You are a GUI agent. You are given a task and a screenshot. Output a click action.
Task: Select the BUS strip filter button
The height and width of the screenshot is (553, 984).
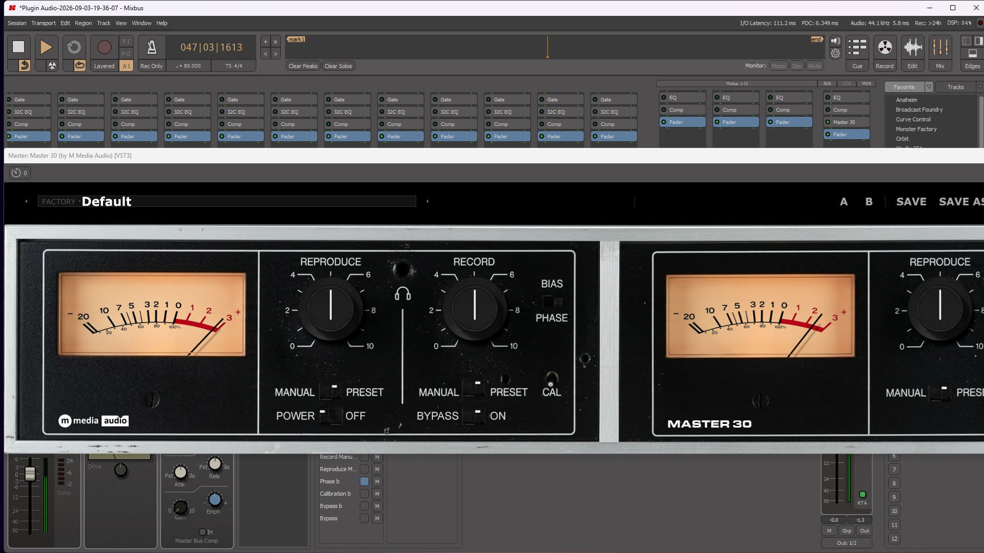pyautogui.click(x=827, y=83)
